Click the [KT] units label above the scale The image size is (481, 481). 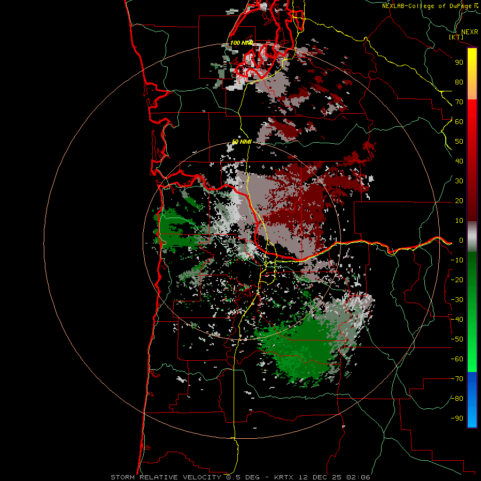[x=456, y=37]
